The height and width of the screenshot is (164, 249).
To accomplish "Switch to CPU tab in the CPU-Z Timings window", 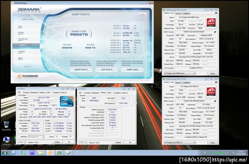I will pos(81,93).
